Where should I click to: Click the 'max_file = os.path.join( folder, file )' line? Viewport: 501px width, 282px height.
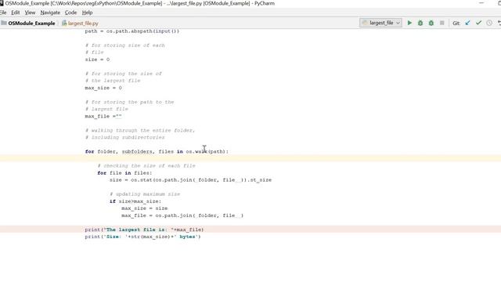click(x=182, y=215)
